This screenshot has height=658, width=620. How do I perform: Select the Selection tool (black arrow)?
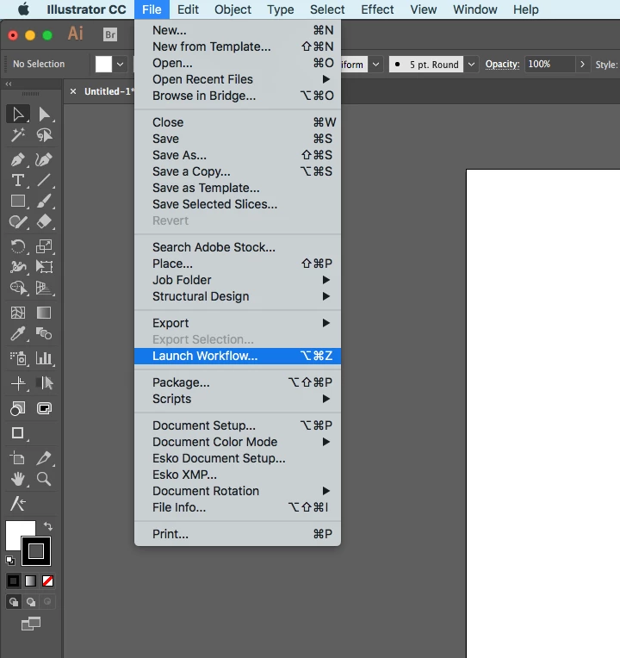tap(18, 114)
